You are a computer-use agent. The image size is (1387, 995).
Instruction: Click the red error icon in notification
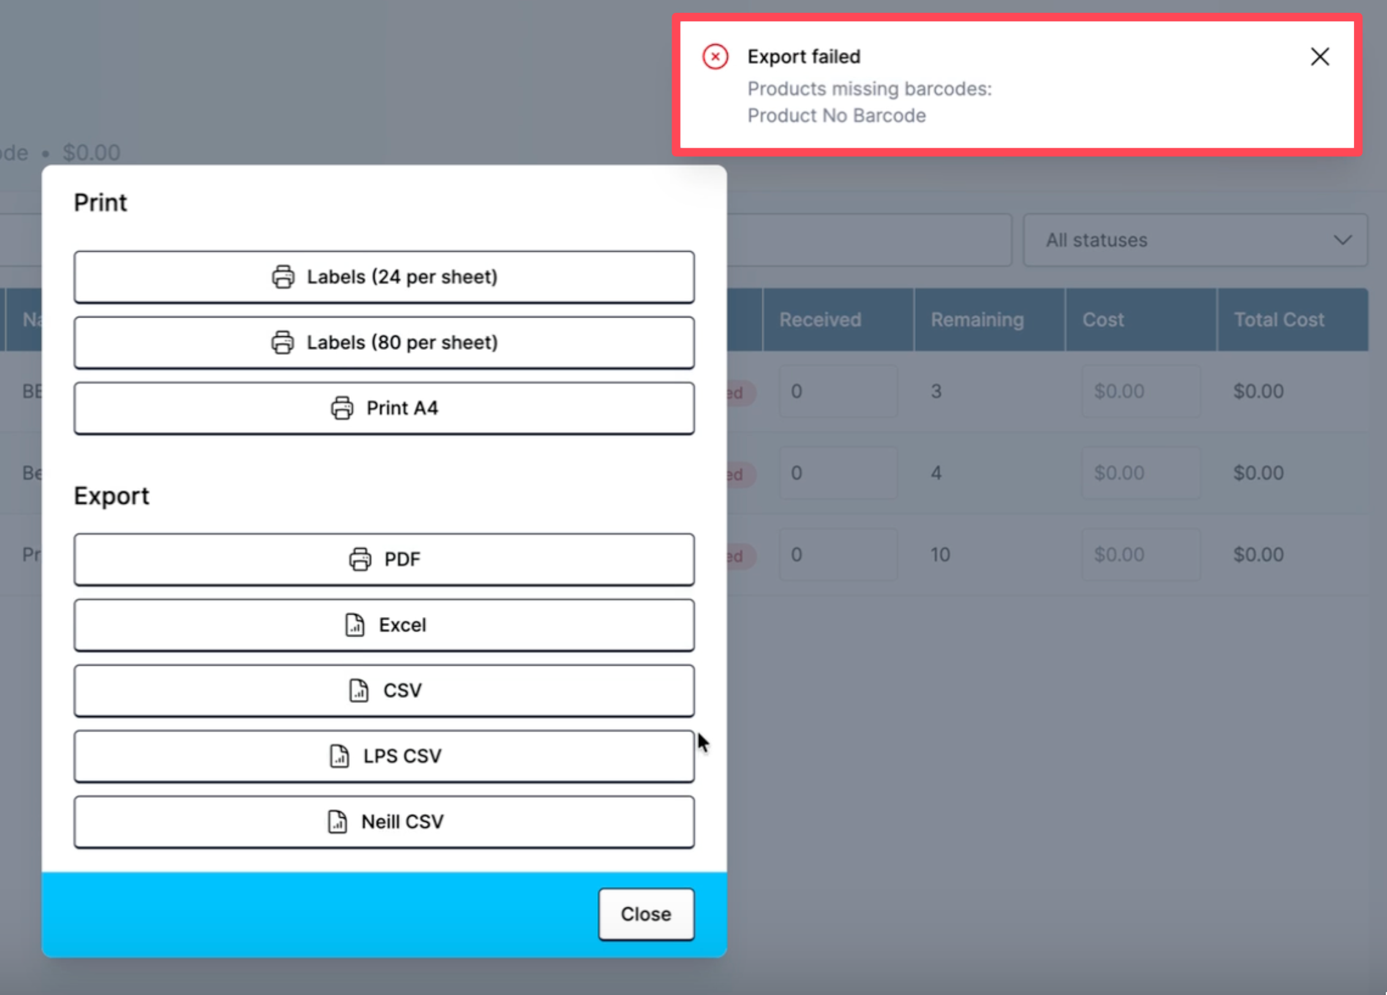[715, 57]
